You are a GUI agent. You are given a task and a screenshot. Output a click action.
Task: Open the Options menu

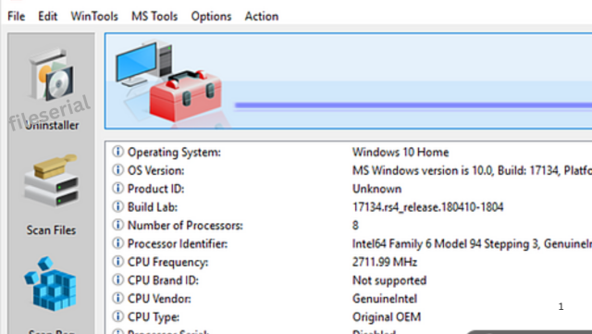tap(211, 17)
